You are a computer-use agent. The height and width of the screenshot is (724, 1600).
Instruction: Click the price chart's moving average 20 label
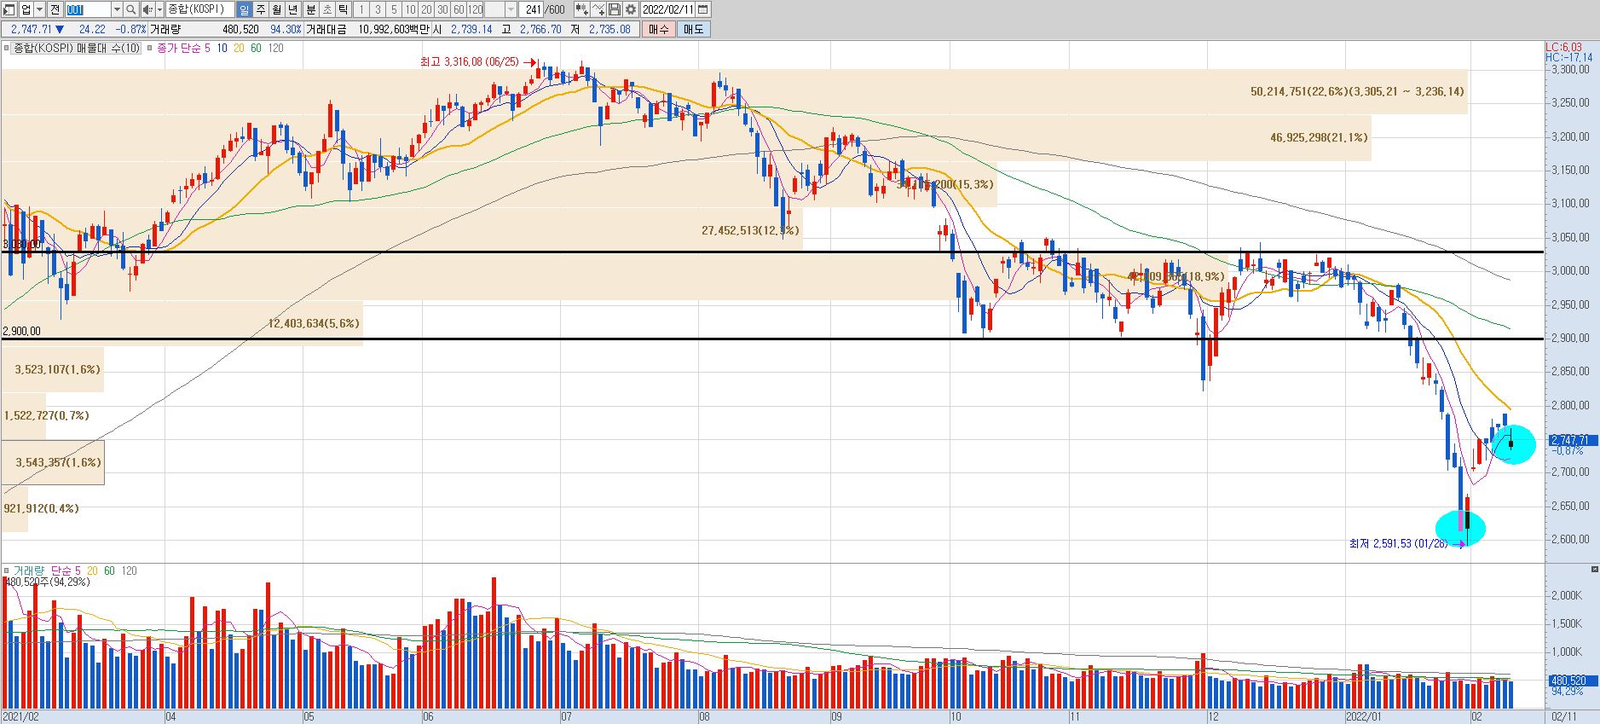[239, 48]
